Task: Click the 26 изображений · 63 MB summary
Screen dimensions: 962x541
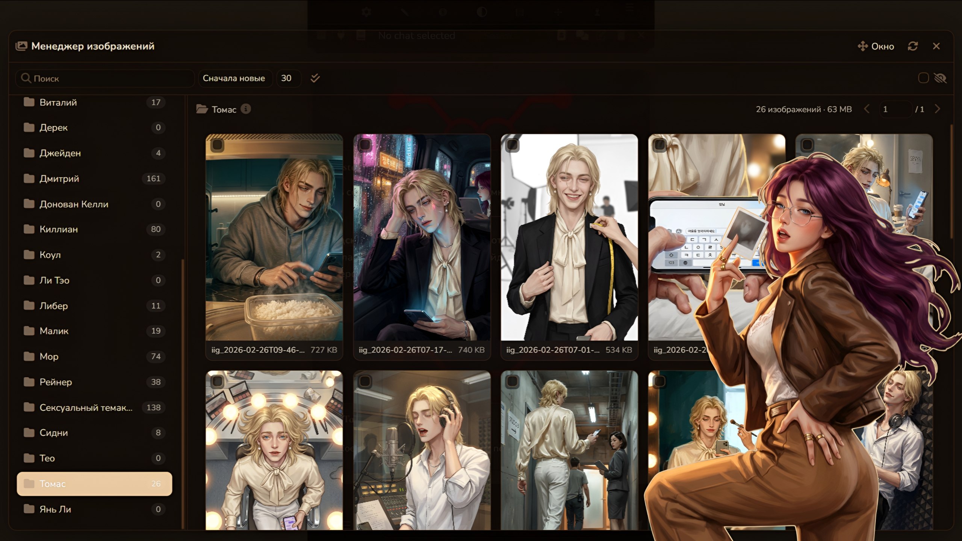Action: (x=804, y=109)
